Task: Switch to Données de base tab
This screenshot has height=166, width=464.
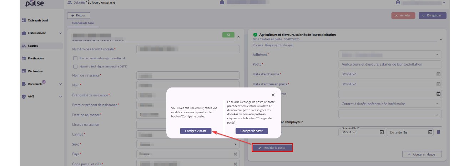Action: coord(80,23)
